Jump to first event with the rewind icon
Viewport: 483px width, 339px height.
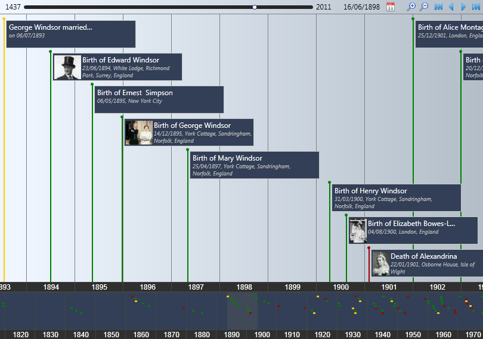click(x=438, y=7)
